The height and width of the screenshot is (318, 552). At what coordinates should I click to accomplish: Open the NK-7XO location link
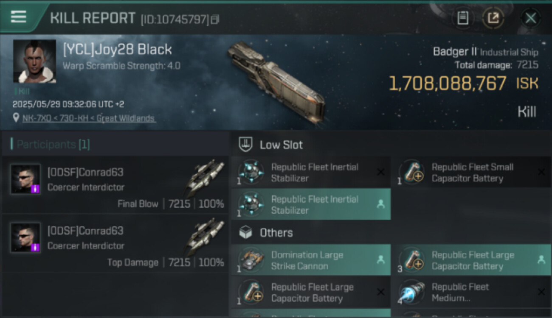click(88, 118)
